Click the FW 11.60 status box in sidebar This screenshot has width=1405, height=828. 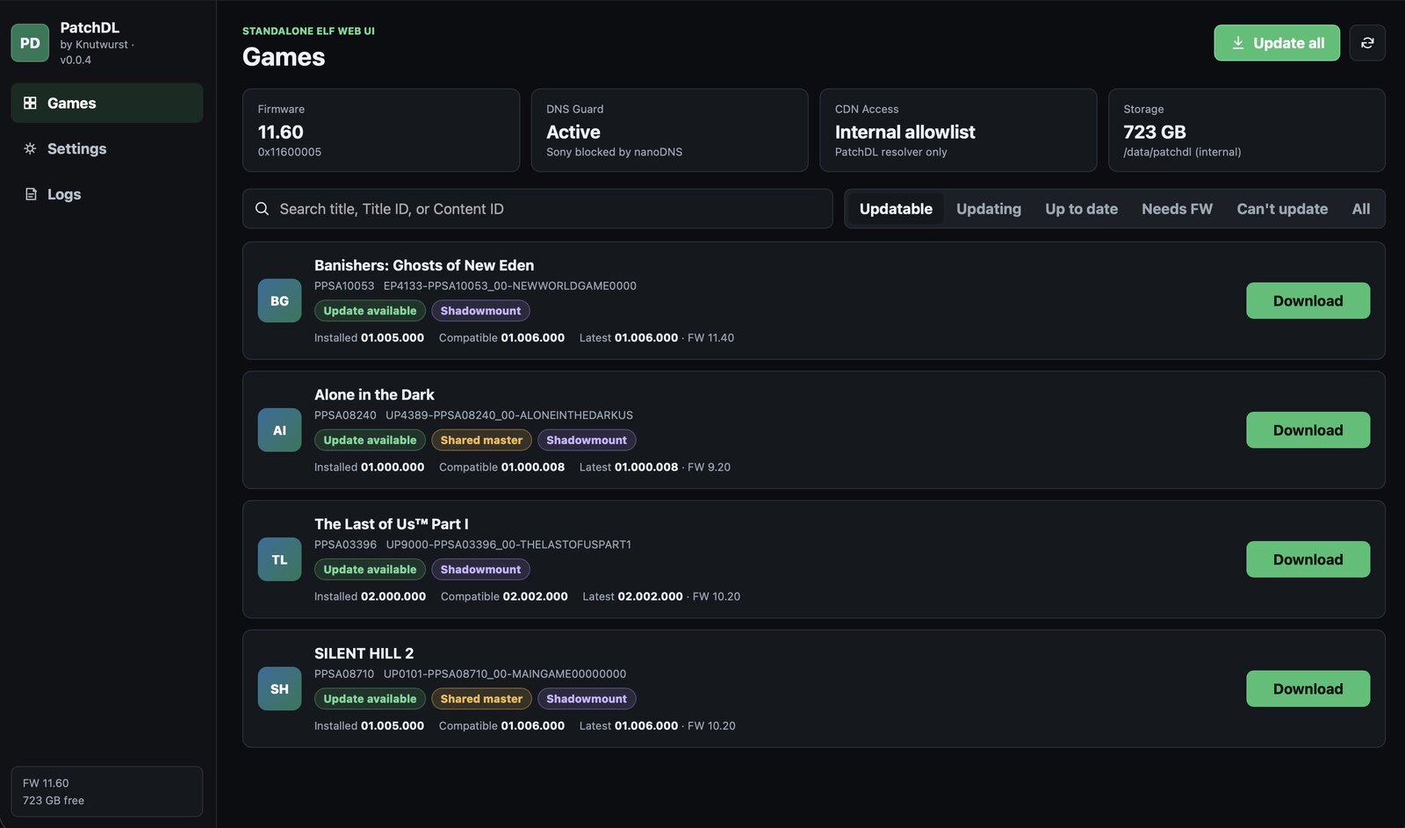pos(106,791)
